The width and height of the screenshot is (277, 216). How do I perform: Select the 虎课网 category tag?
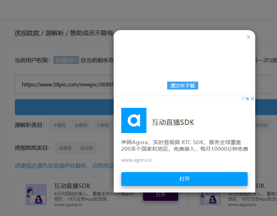tap(65, 148)
